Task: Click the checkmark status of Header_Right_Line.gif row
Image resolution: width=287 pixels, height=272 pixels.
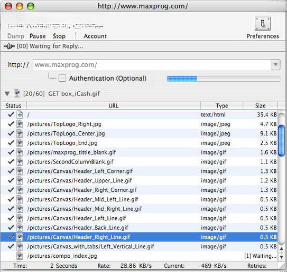Action: click(x=11, y=237)
